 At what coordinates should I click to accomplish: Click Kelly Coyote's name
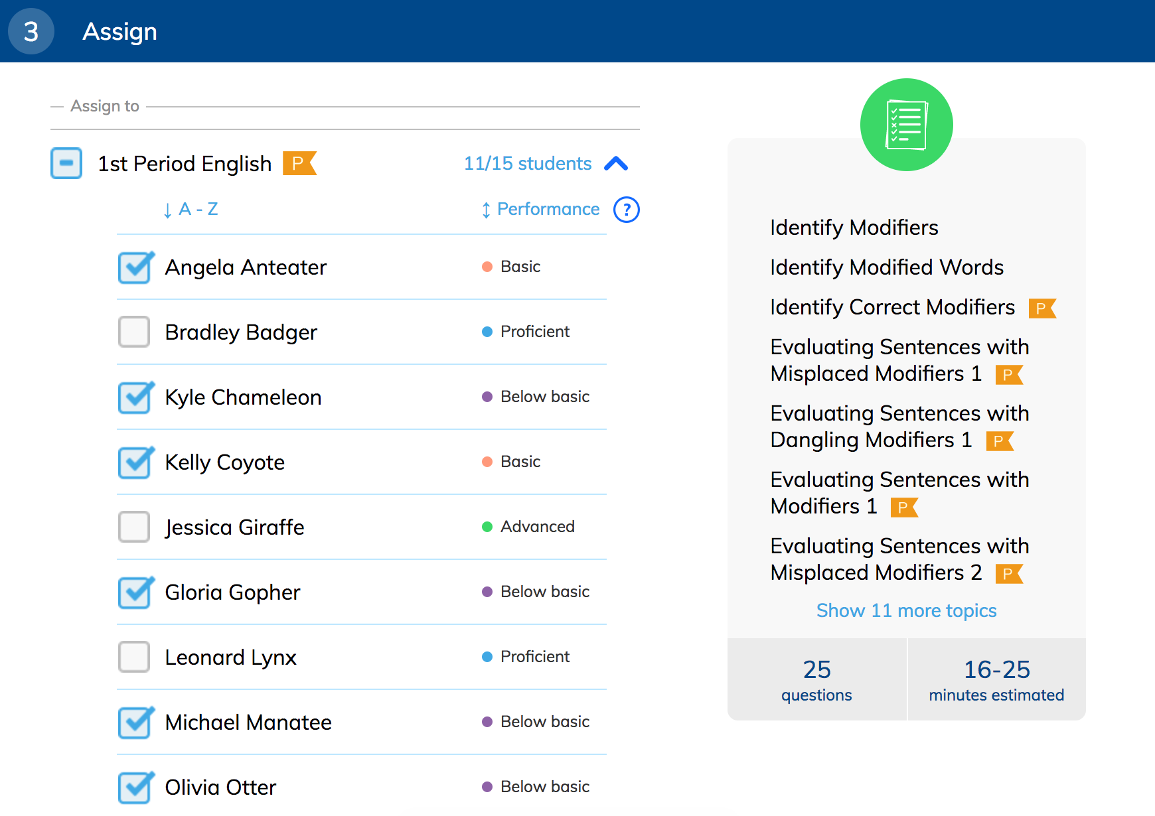224,462
